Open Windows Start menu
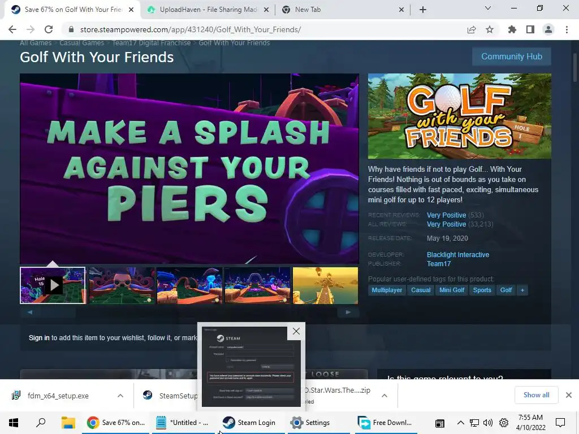Image resolution: width=579 pixels, height=434 pixels. click(x=14, y=423)
